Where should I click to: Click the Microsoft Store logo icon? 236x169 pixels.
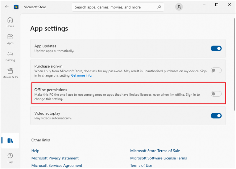pyautogui.click(x=16, y=7)
